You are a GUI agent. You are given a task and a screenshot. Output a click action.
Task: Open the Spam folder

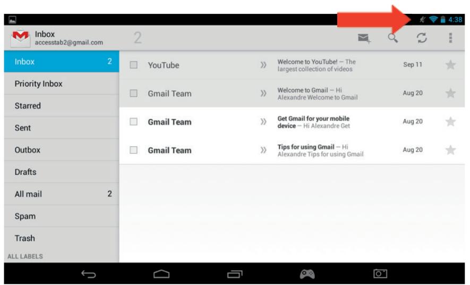click(x=62, y=216)
